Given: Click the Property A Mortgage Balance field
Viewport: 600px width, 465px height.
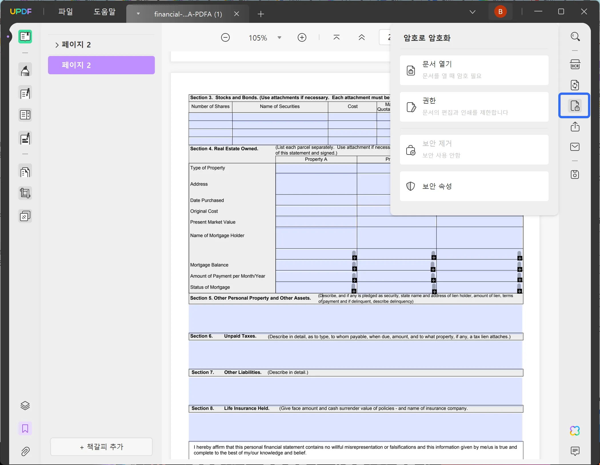Looking at the screenshot, I should point(316,265).
